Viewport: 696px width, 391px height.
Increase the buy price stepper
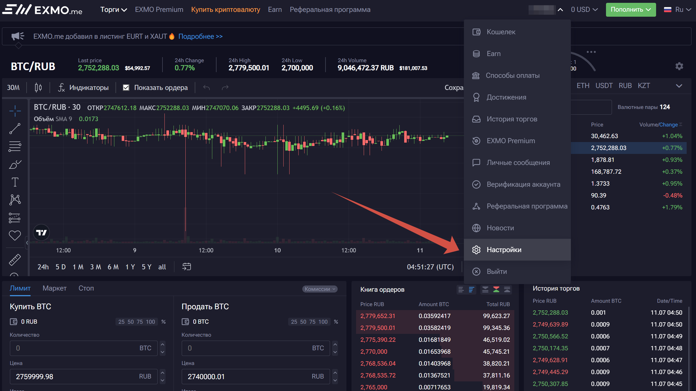[x=162, y=373]
